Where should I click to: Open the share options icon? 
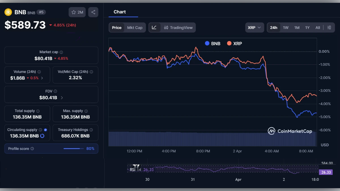[93, 12]
